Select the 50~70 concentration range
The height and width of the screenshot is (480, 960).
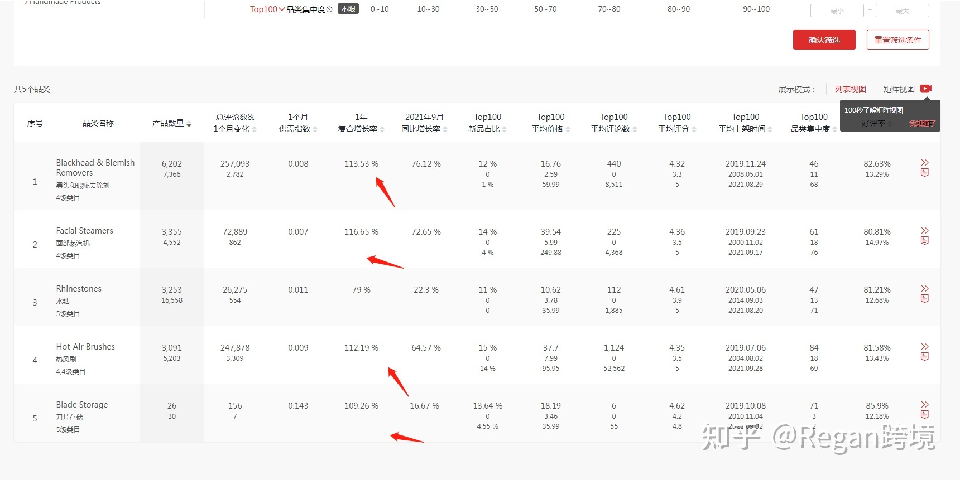[545, 9]
